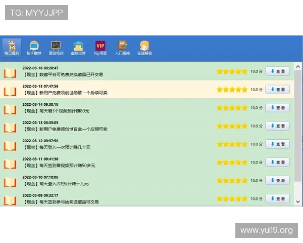Click book icon for 2022-03-10 entry
Viewport: 303px width, 243px height.
tap(10, 183)
